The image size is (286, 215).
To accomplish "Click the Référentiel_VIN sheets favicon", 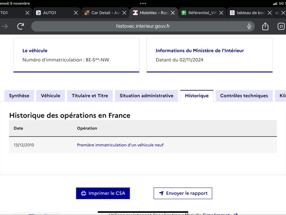I will pos(184,13).
